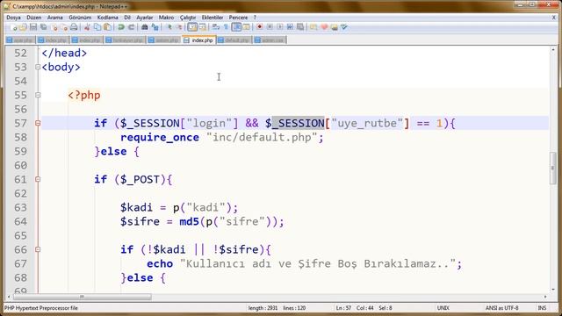
Task: Open the Ayarlar menu
Action: (x=144, y=18)
